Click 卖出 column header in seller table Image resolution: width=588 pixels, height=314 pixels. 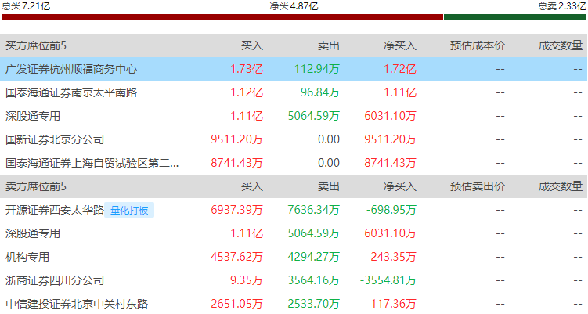point(329,186)
